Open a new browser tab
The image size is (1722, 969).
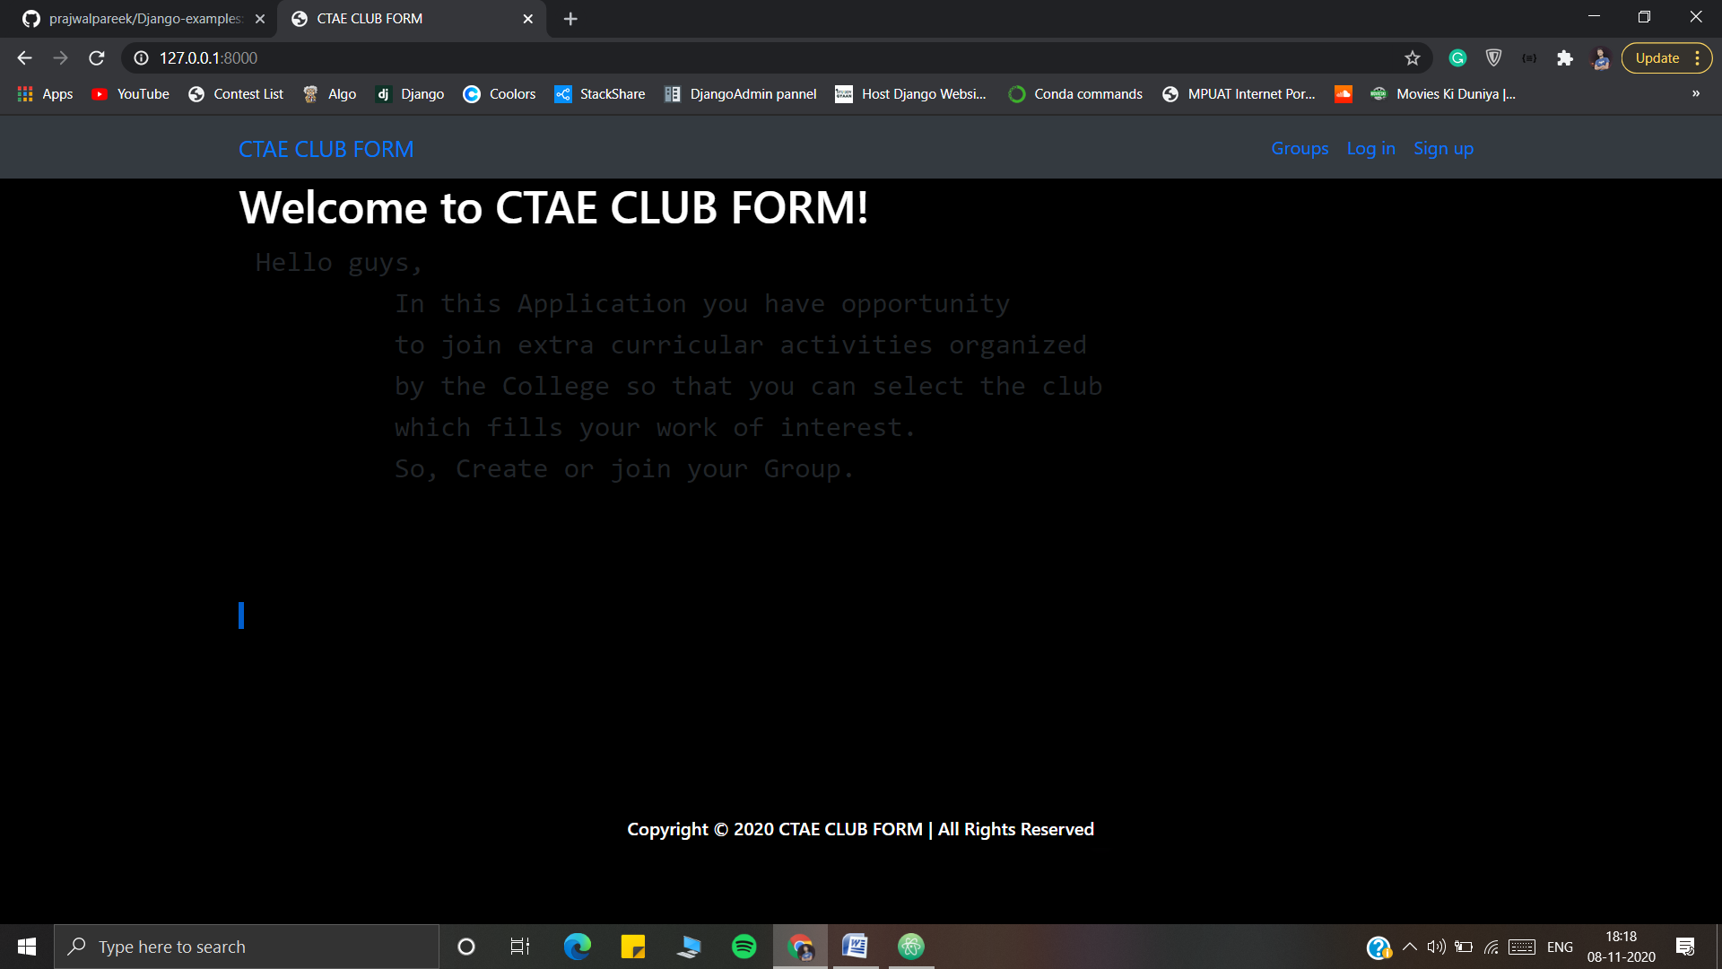click(570, 19)
